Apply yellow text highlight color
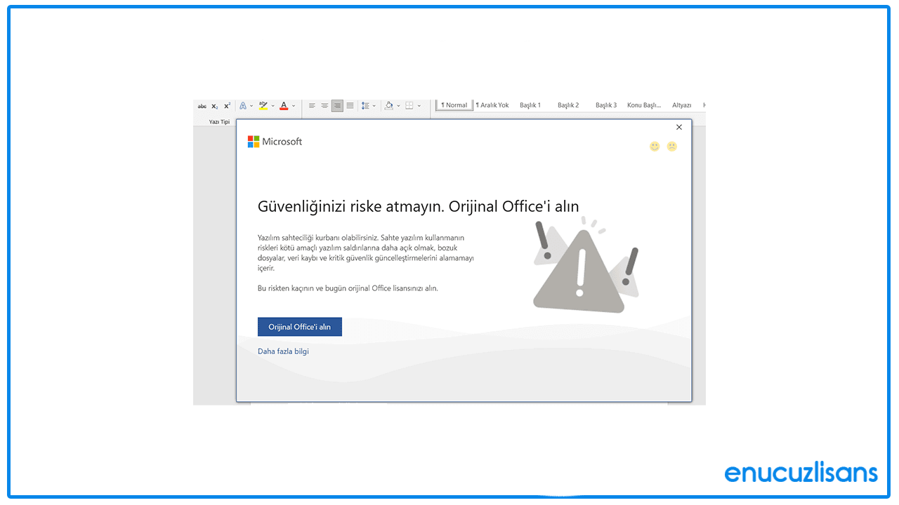 263,106
